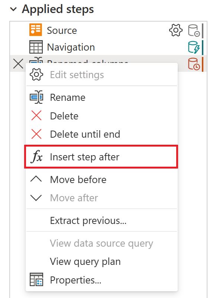
Task: Select the Navigation step in Applied steps
Action: tap(71, 47)
